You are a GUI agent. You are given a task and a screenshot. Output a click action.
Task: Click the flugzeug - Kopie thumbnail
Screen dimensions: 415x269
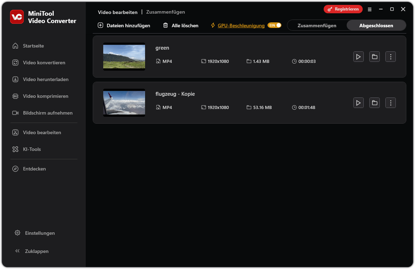point(124,103)
